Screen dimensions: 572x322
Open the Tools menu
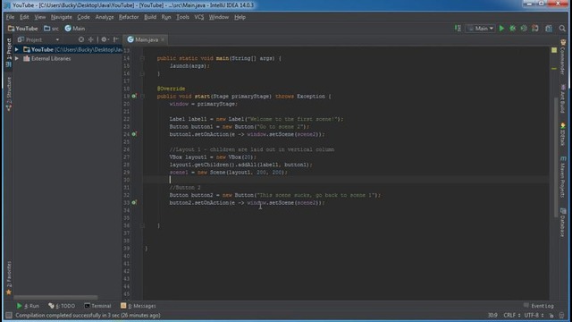click(182, 17)
